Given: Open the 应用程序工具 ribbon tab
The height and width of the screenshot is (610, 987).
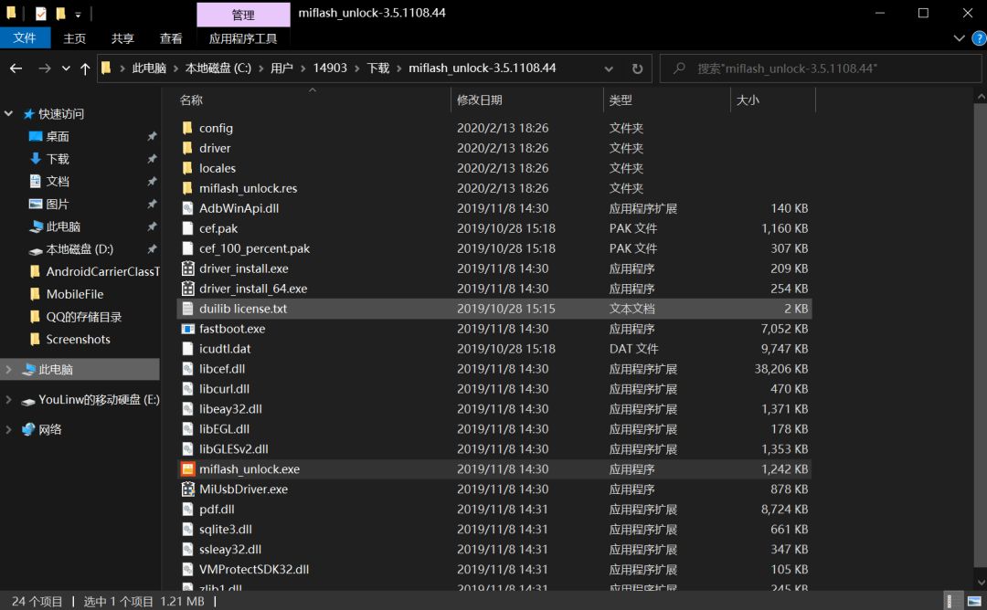Looking at the screenshot, I should 243,38.
